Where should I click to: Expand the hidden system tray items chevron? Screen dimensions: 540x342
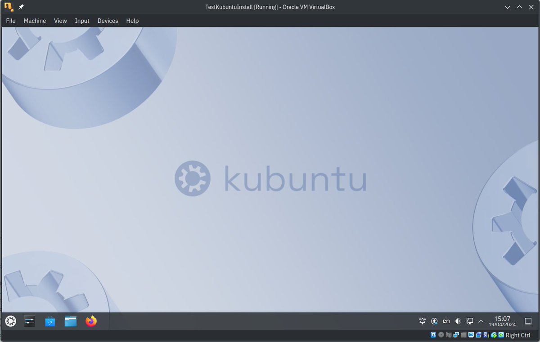pos(481,321)
